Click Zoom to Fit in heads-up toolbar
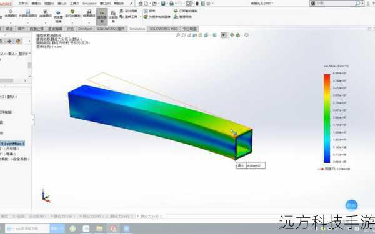The height and width of the screenshot is (234, 375). click(177, 36)
